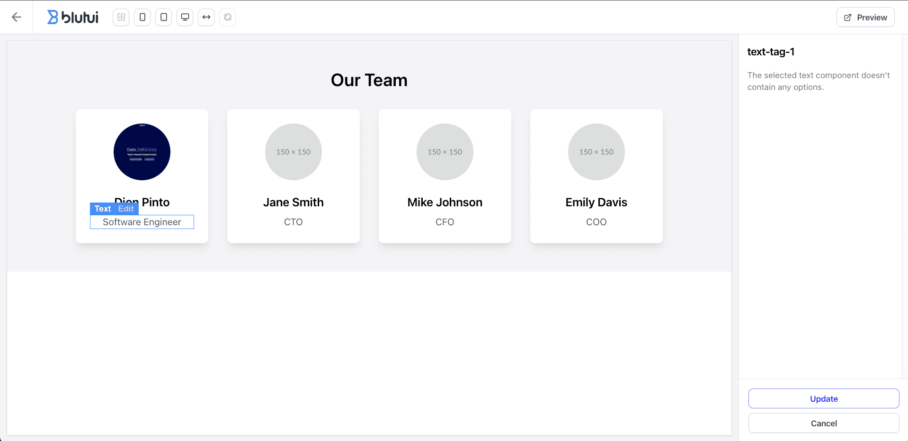Open the Preview in new window
The image size is (908, 441).
point(865,18)
